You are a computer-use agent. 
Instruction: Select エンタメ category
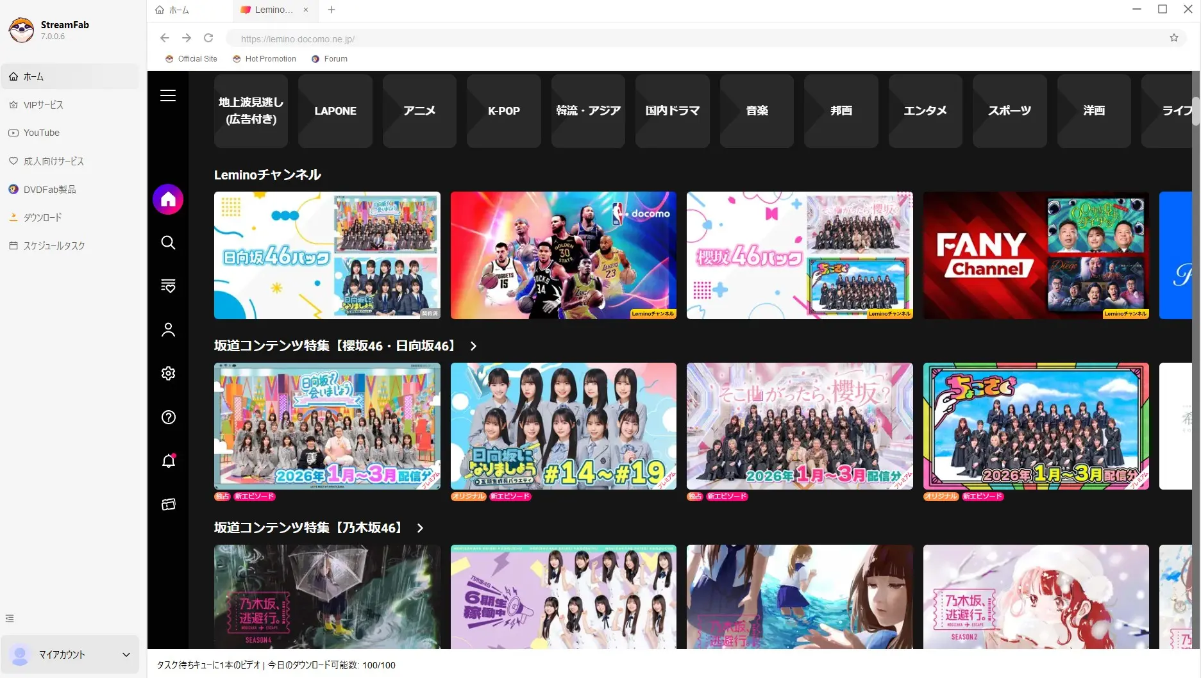925,111
